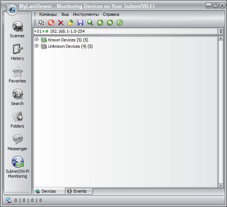The image size is (227, 207).
Task: Click the quick scan toolbar icon
Action: click(x=41, y=23)
